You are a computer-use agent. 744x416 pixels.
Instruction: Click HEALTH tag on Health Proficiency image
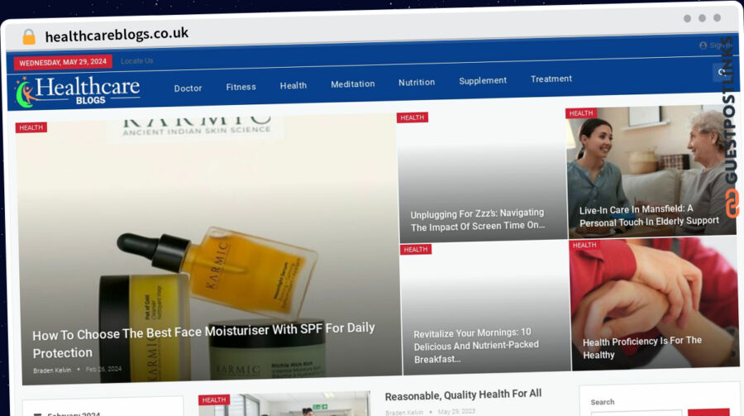pyautogui.click(x=584, y=245)
